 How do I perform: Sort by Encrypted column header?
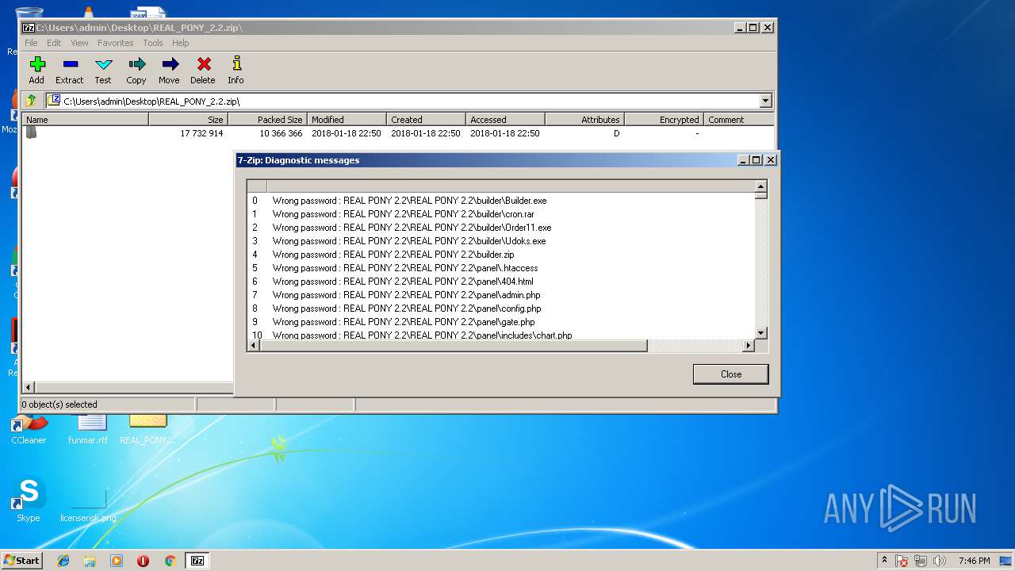pos(665,120)
